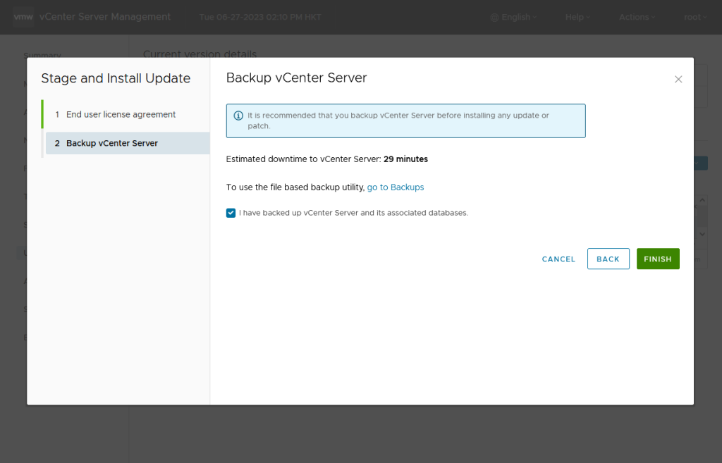722x463 pixels.
Task: Follow the 'go to Backups' link
Action: pyautogui.click(x=396, y=187)
